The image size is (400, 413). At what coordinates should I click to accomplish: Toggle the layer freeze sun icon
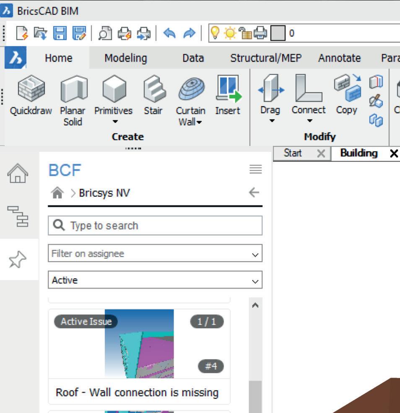pos(230,33)
